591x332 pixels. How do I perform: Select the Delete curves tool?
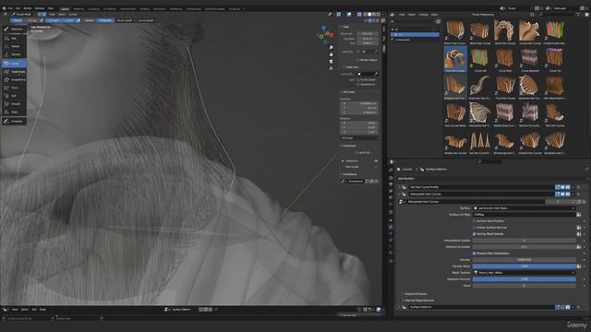[x=15, y=46]
